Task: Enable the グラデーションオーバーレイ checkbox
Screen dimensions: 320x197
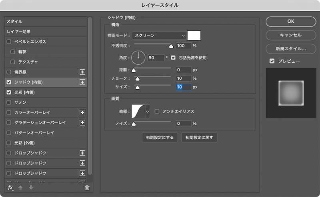Action: click(9, 123)
